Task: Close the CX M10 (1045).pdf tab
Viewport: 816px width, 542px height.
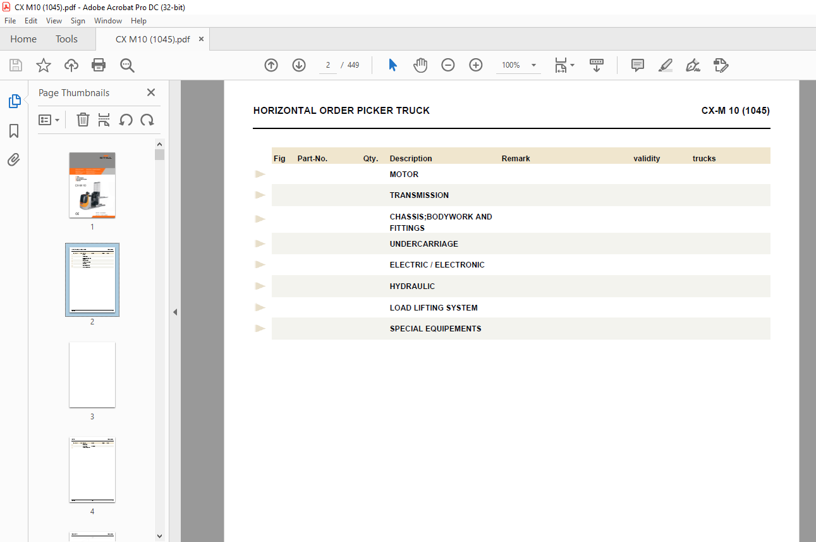Action: click(x=202, y=39)
